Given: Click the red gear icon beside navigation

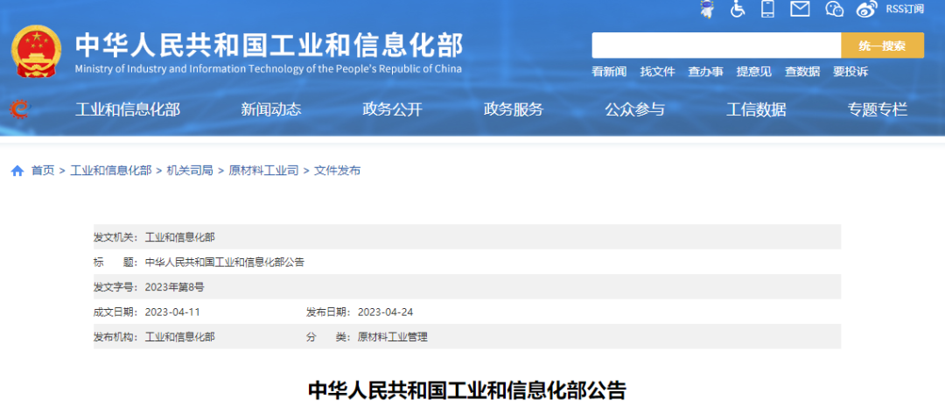Looking at the screenshot, I should coord(19,109).
